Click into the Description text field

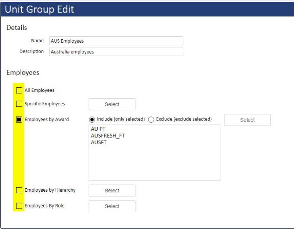(116, 52)
